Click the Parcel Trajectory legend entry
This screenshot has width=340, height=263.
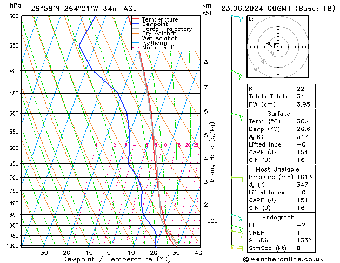tap(166, 29)
